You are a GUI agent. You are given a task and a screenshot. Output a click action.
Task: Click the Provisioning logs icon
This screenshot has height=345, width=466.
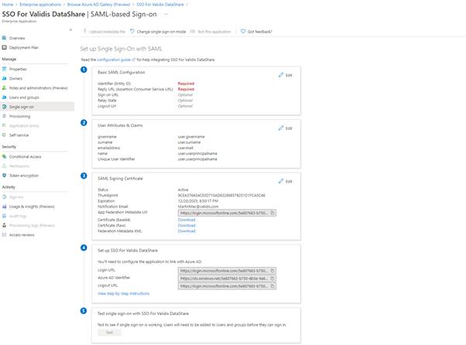click(x=4, y=225)
